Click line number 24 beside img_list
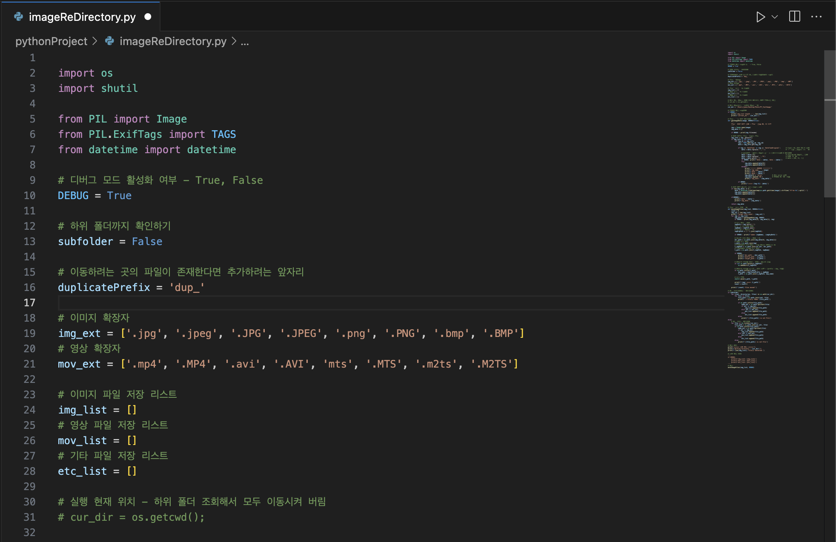The height and width of the screenshot is (542, 836). pyautogui.click(x=29, y=410)
